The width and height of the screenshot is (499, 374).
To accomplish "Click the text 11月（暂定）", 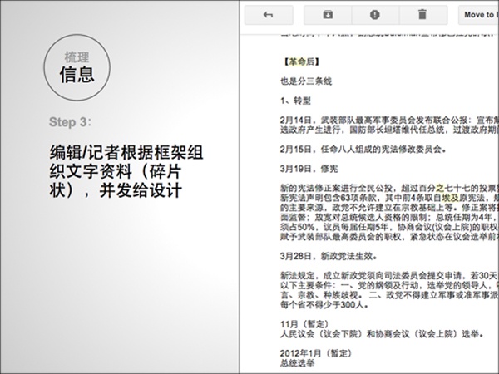I will (304, 324).
